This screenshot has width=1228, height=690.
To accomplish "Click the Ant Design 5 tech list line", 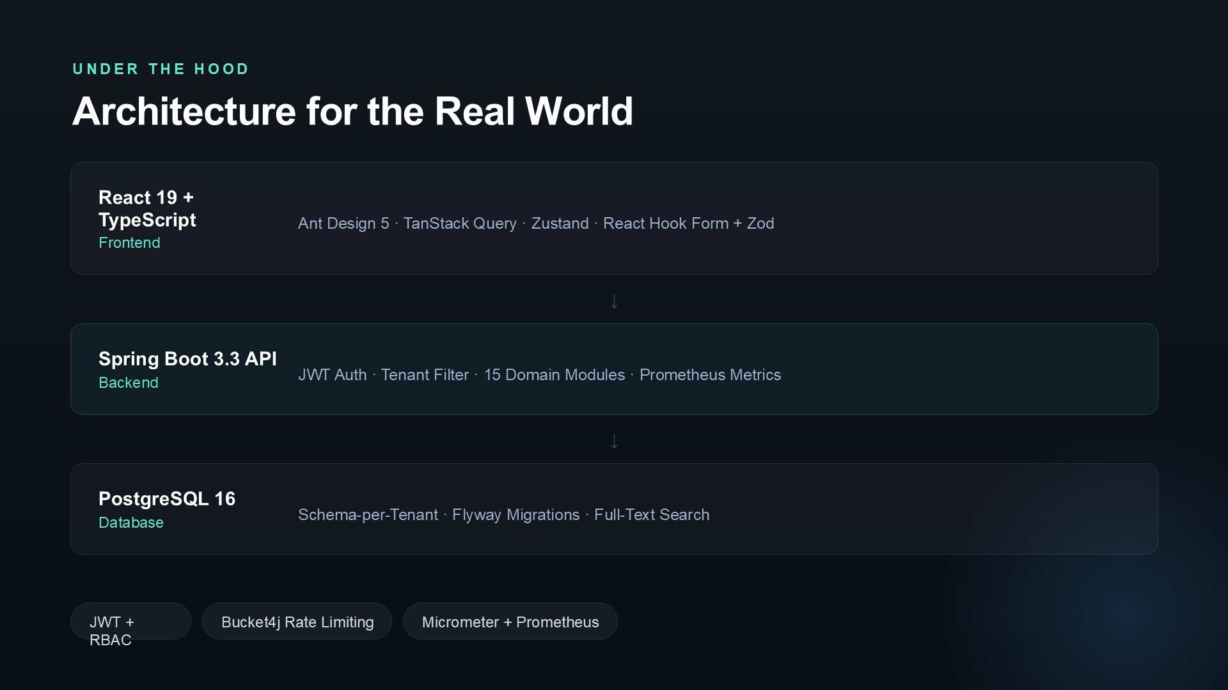I will (x=536, y=224).
